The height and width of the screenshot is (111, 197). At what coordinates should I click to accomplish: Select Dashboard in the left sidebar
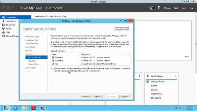(15, 17)
